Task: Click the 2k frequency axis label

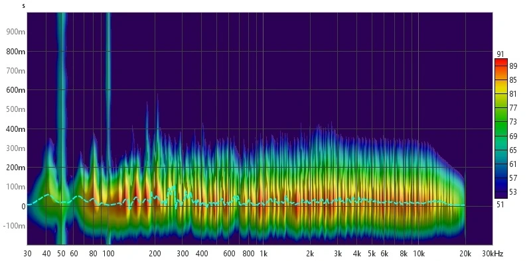Action: (x=310, y=254)
